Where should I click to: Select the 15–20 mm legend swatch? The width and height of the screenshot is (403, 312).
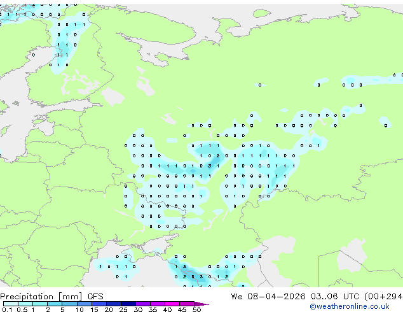(99, 304)
